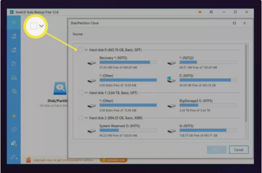Screen dimensions: 262x173
Task: Click the drive icon for the *: (FAT32) partition
Action: 172,63
